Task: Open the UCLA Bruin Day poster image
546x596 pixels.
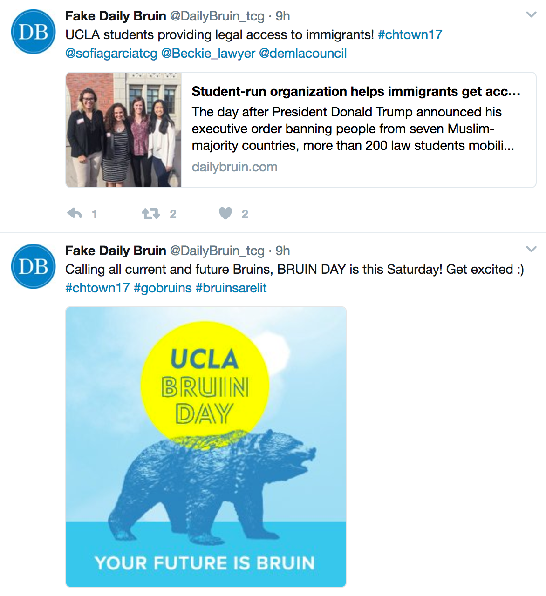Action: pos(206,447)
